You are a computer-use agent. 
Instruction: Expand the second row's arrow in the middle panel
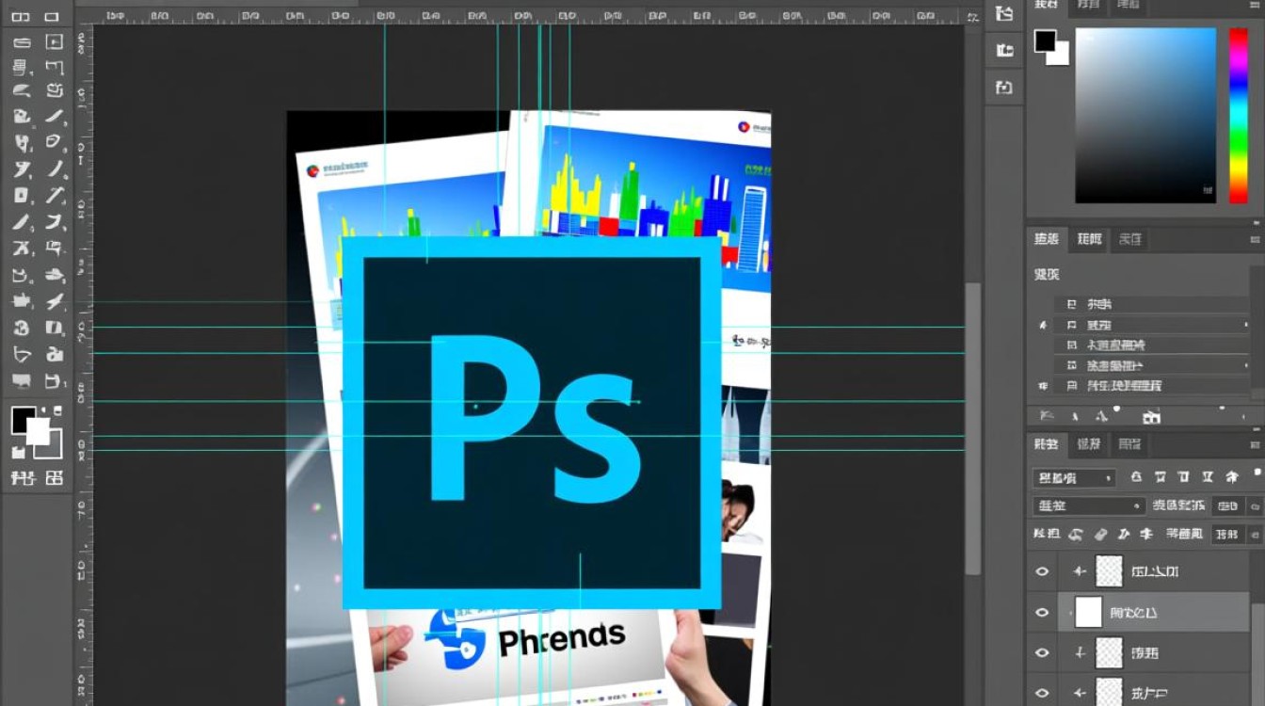click(x=1245, y=325)
